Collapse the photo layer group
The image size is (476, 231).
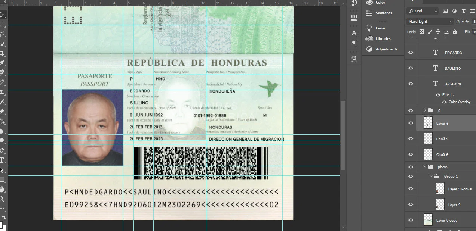pyautogui.click(x=425, y=167)
